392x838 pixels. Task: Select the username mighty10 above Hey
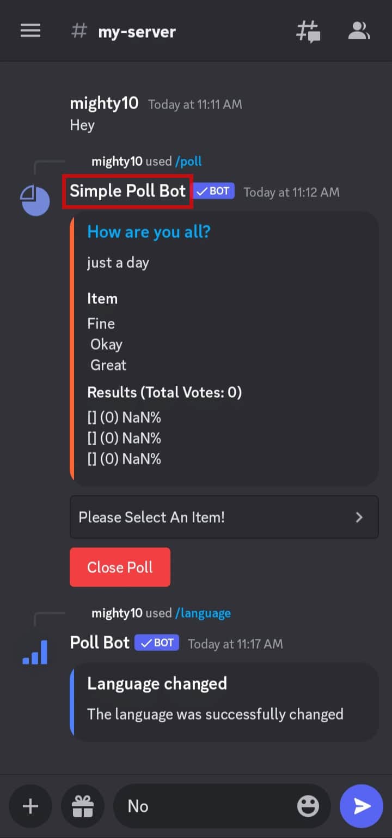tap(104, 103)
